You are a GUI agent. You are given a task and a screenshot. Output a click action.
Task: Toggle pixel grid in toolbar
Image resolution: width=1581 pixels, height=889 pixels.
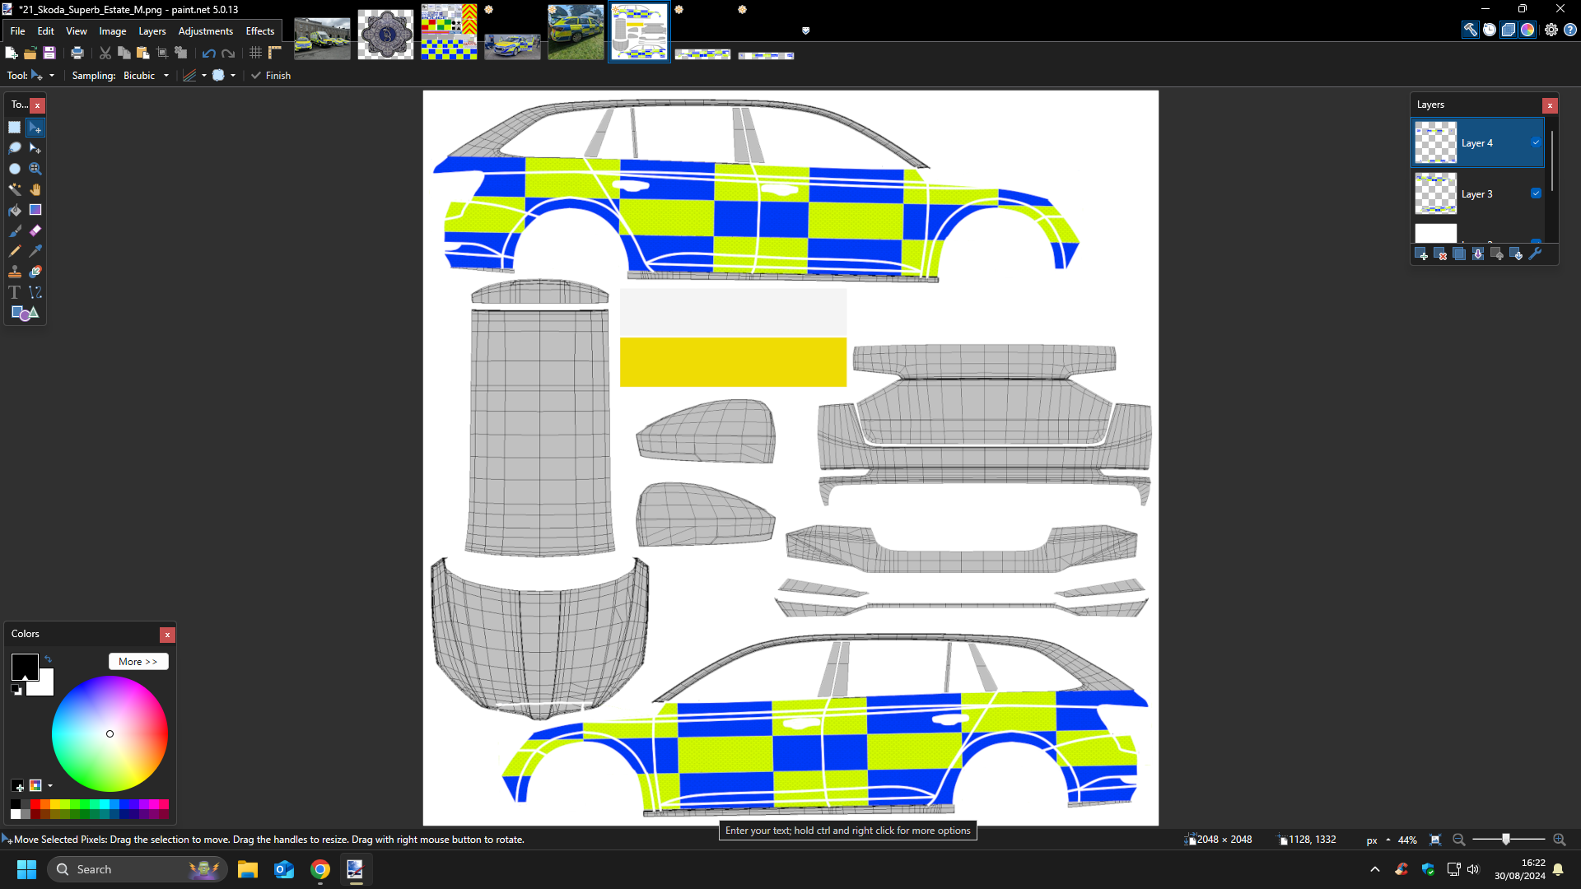256,53
